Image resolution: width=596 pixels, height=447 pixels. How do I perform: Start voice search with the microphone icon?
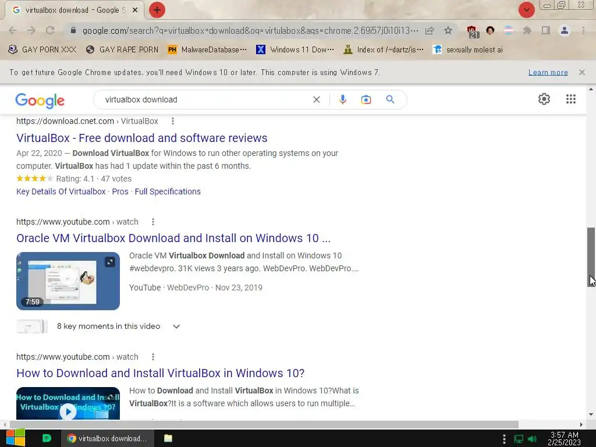click(342, 100)
